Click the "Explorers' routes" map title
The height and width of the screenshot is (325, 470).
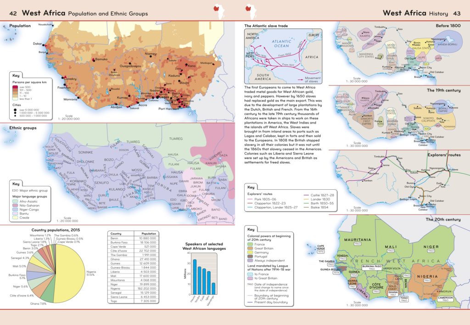coord(444,155)
